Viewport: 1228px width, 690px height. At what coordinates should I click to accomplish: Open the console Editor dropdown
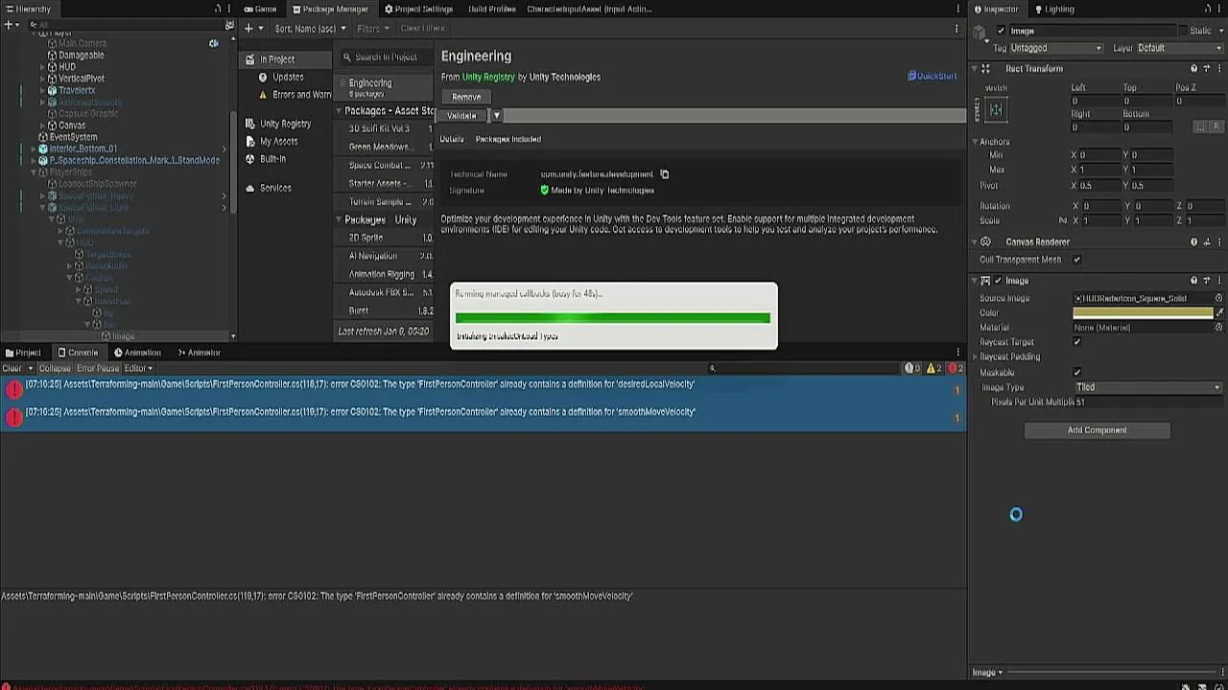(x=138, y=368)
